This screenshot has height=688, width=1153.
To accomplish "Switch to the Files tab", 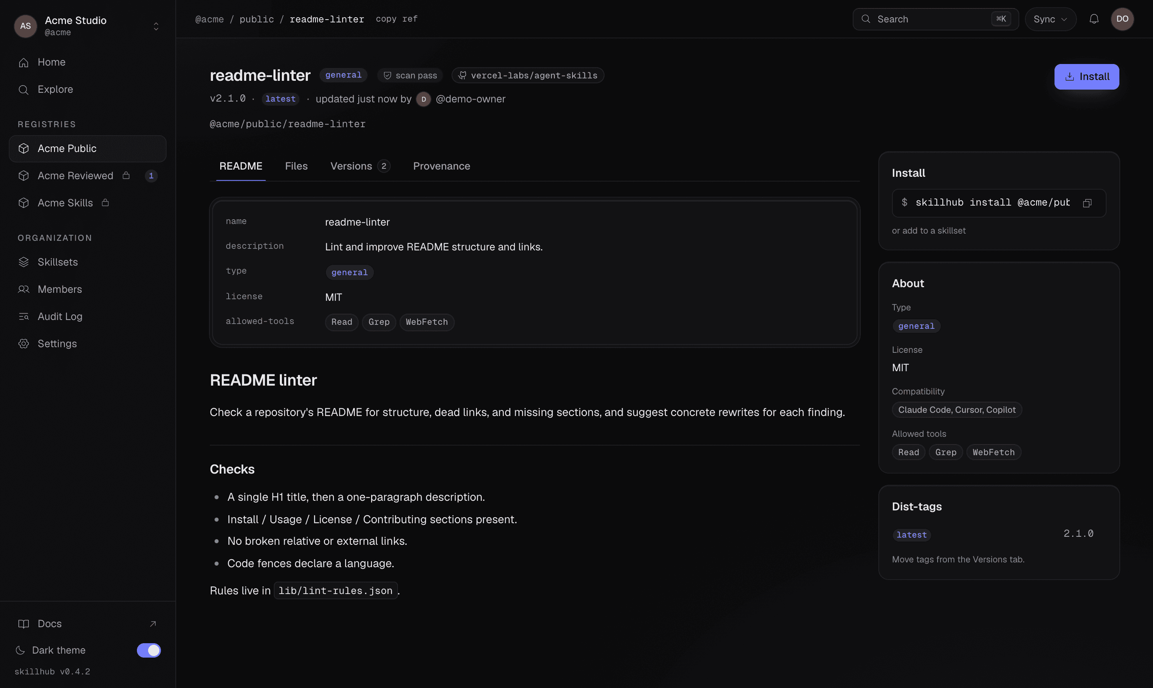I will (x=296, y=166).
